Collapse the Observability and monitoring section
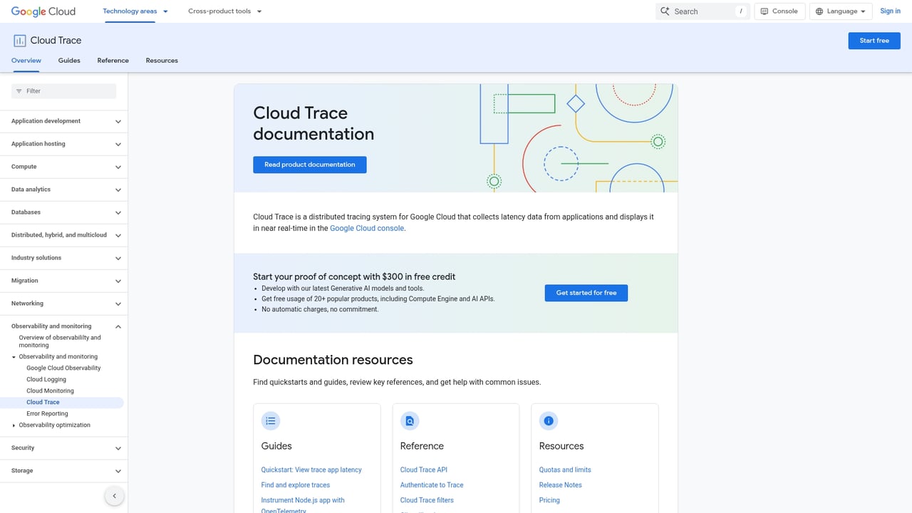Image resolution: width=912 pixels, height=513 pixels. (118, 326)
